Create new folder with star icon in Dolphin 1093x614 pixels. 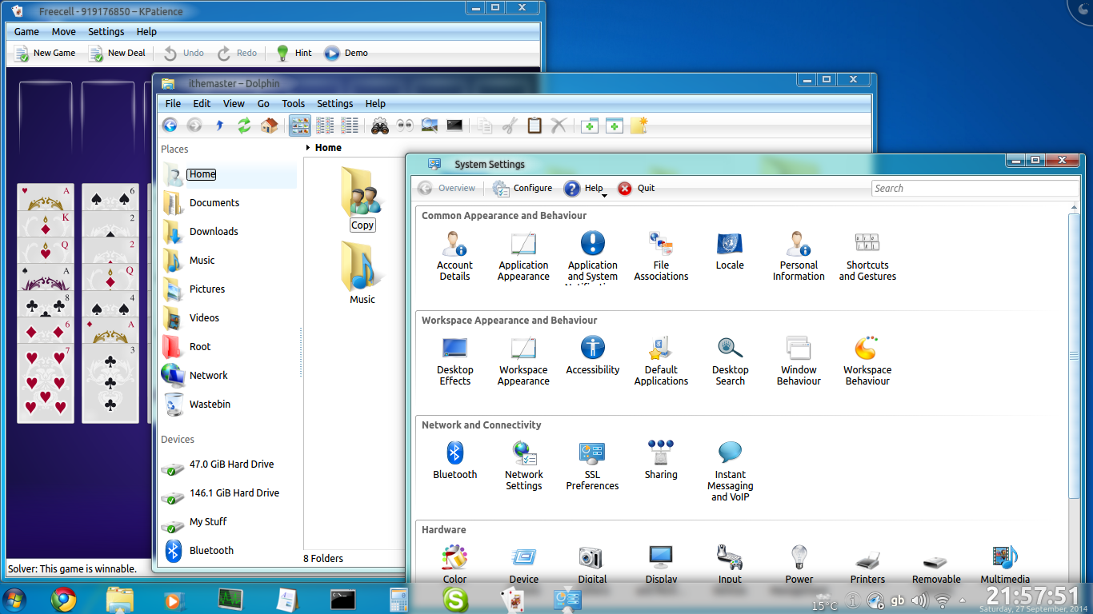pos(639,125)
